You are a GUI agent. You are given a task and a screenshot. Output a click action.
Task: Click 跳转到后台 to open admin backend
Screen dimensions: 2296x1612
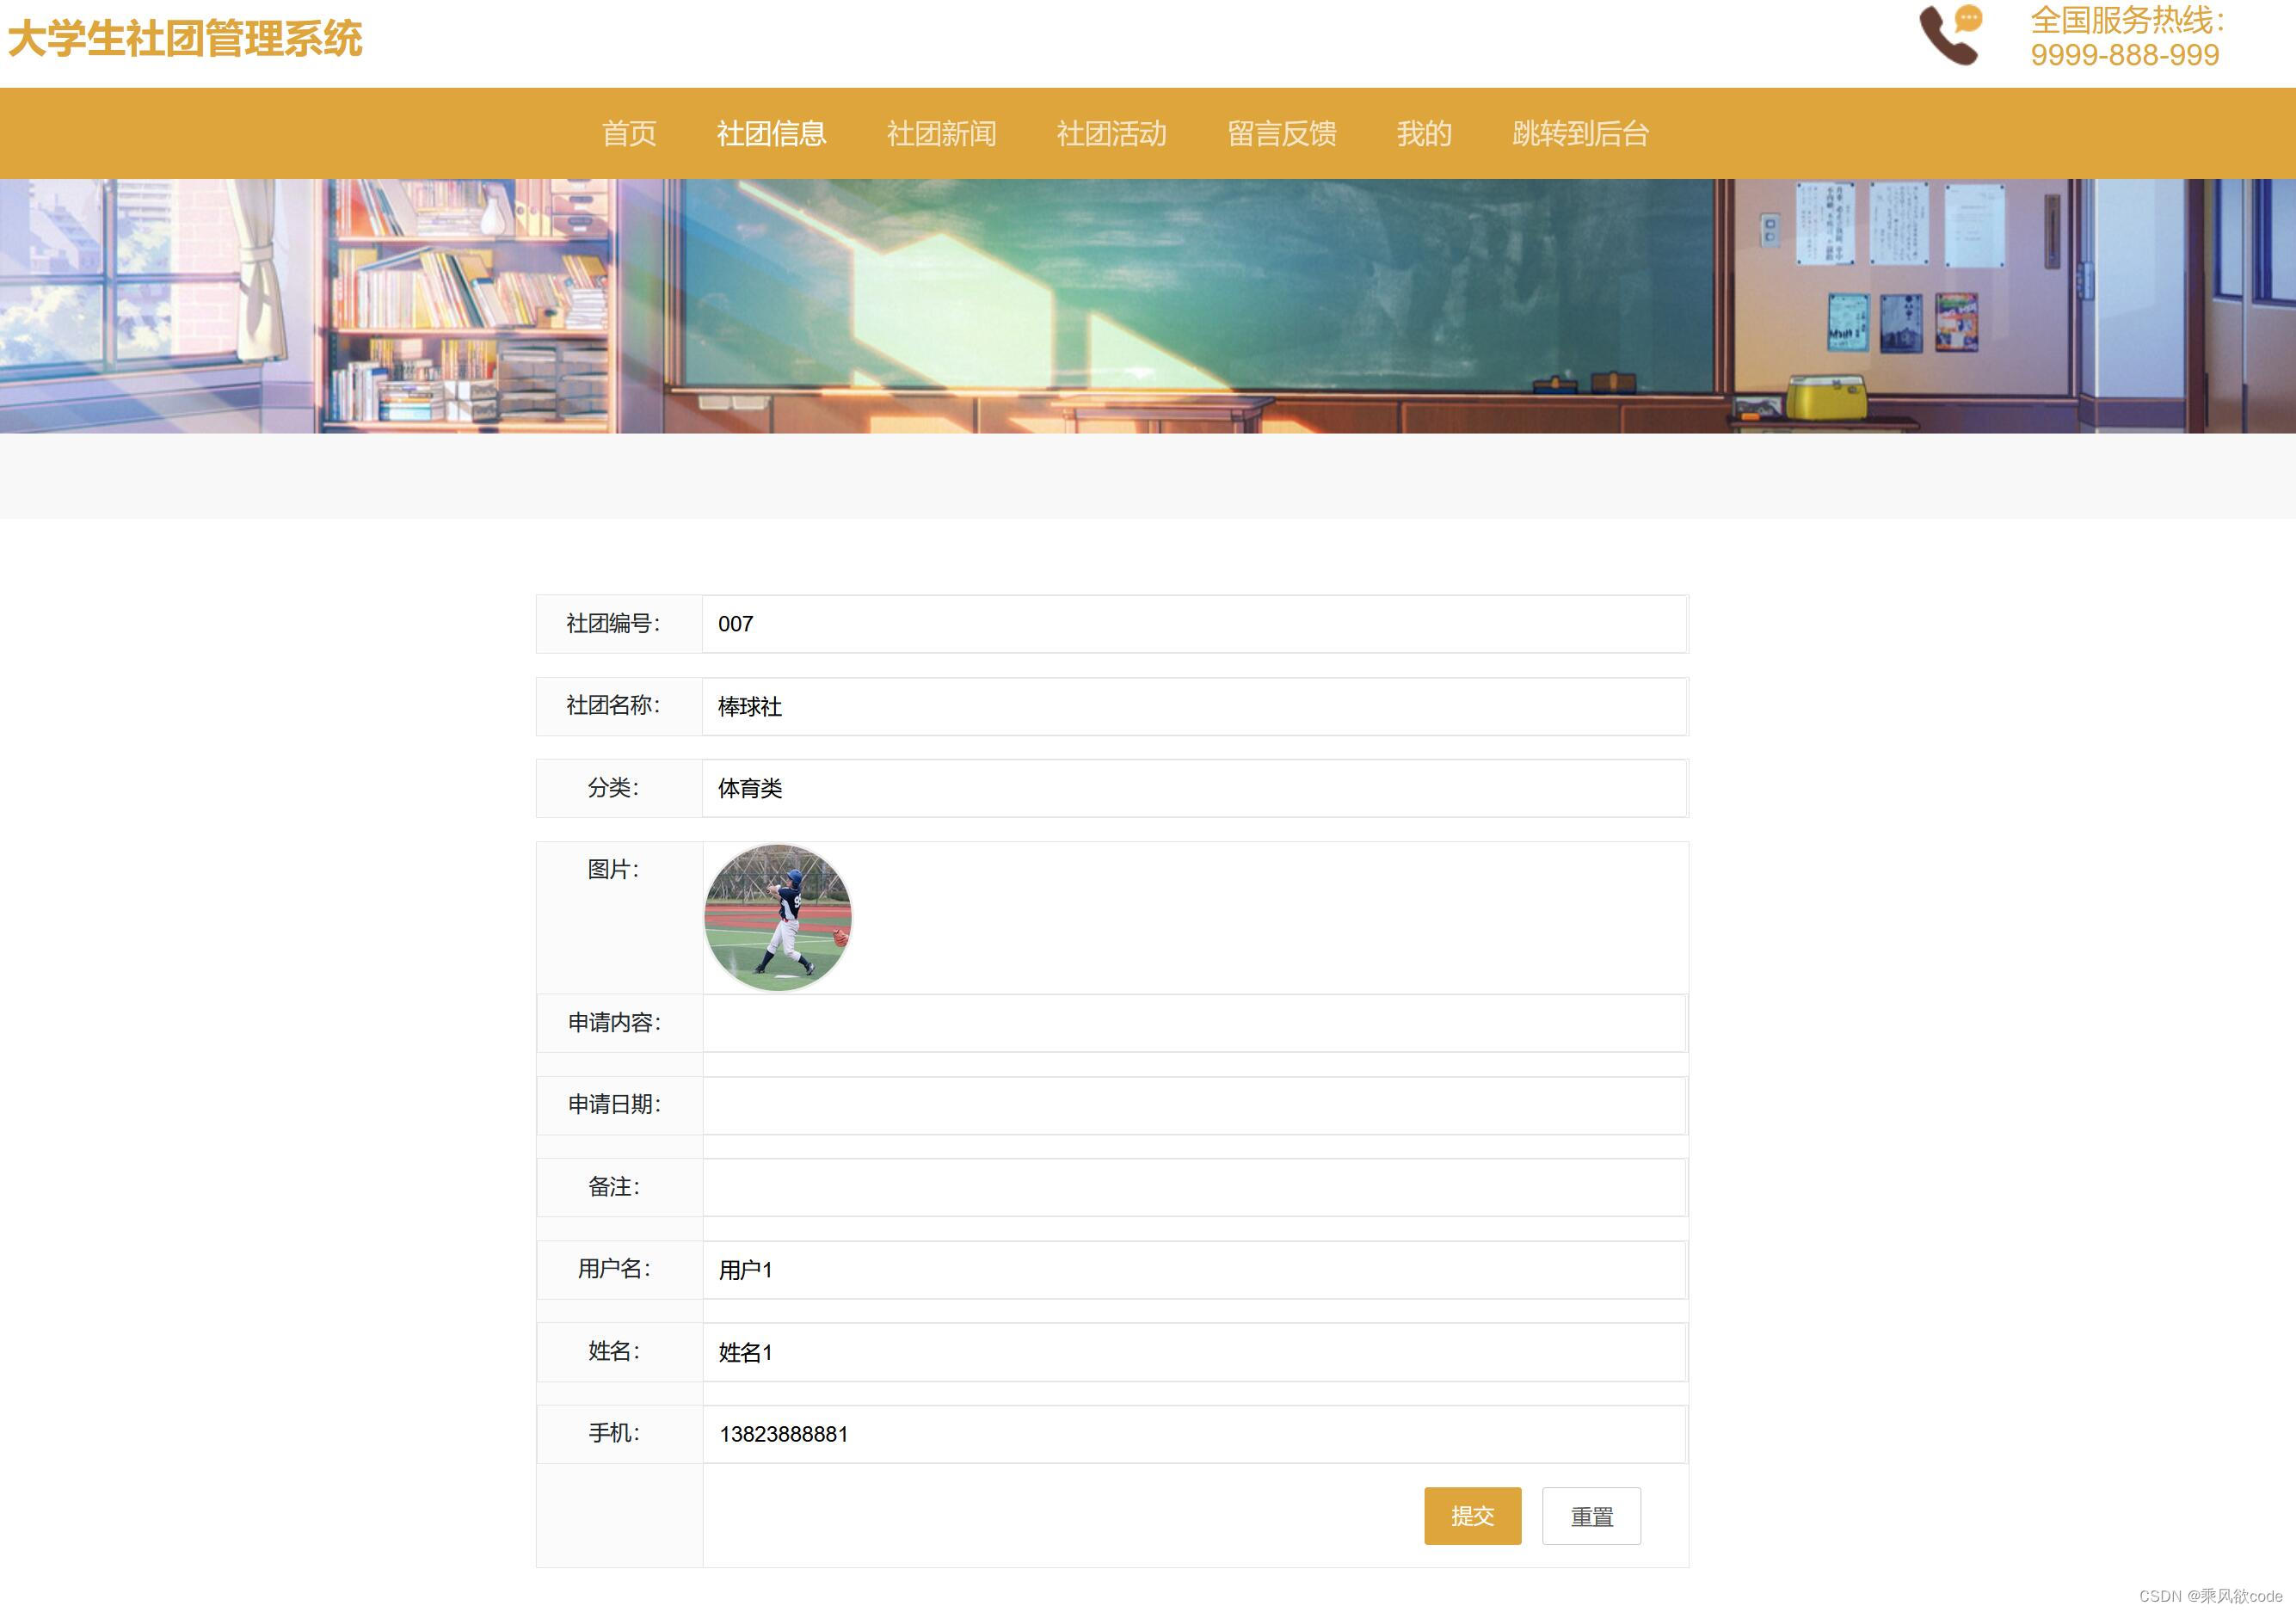(x=1582, y=133)
